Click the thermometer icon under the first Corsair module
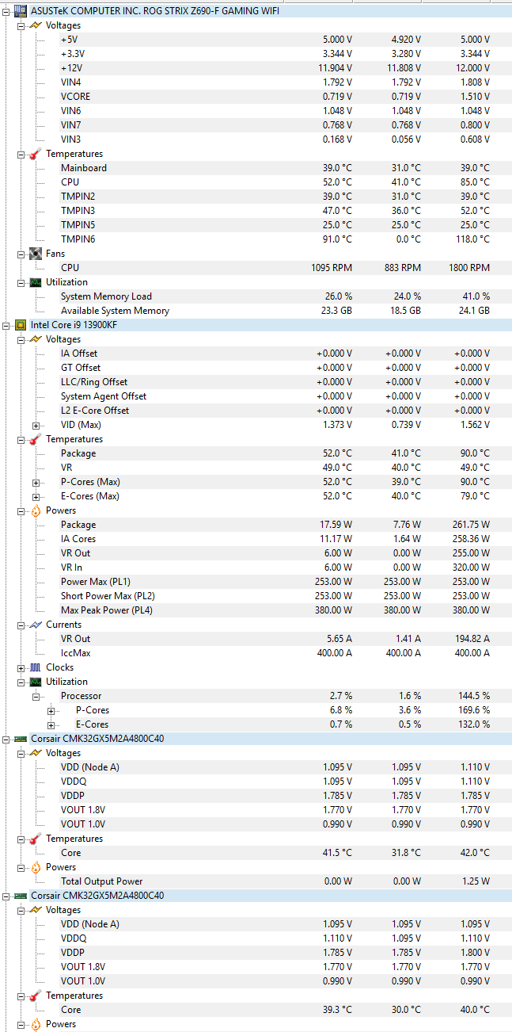The image size is (512, 1032). click(x=35, y=839)
